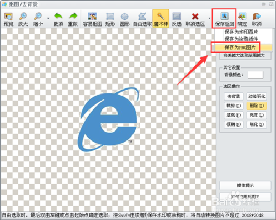Click the 模糊(B) button
This screenshot has width=276, height=220.
(x=233, y=124)
